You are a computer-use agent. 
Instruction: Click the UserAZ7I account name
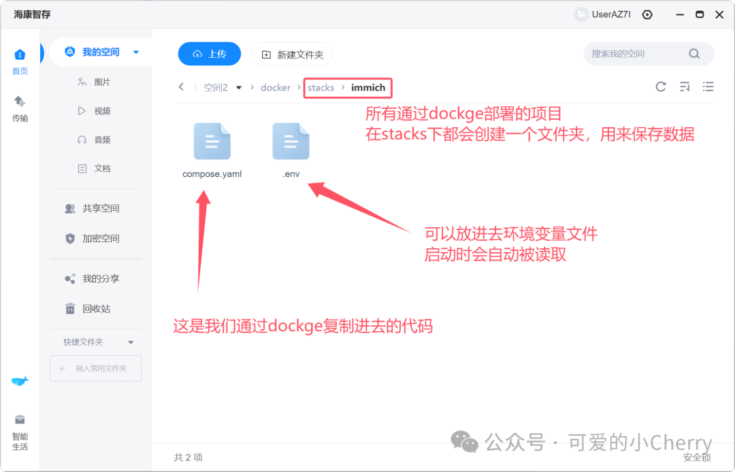pos(610,14)
